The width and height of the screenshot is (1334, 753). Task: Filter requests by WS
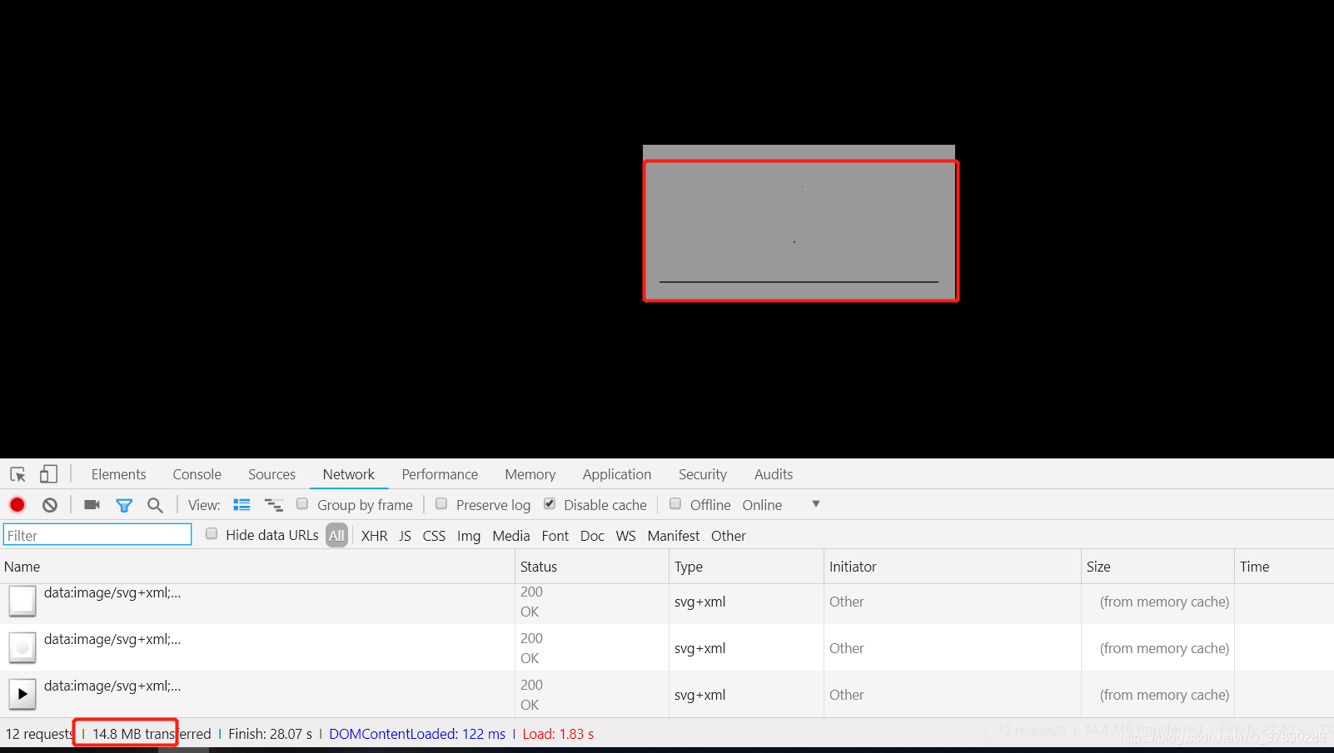click(625, 536)
